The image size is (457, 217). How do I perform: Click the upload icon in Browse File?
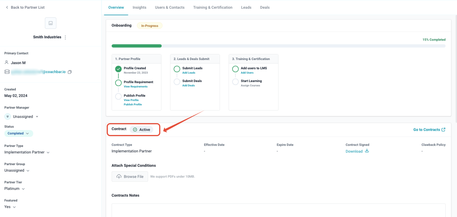[x=119, y=177]
